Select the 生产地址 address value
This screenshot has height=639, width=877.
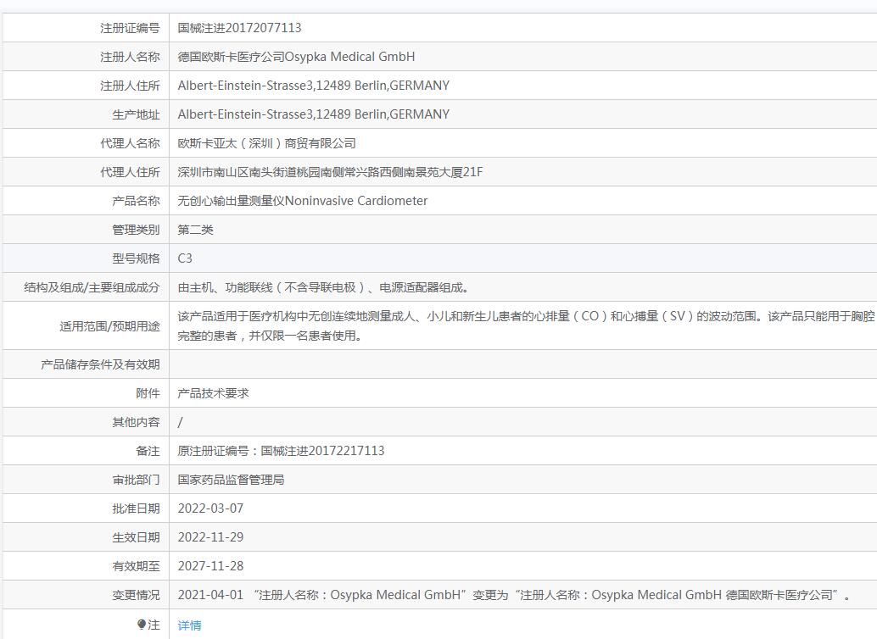(314, 114)
